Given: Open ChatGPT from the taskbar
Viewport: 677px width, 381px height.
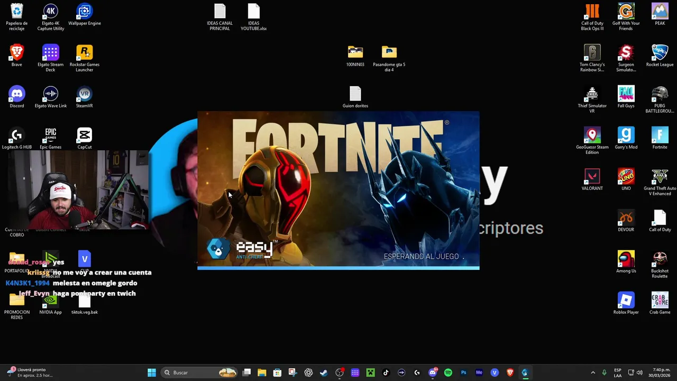Looking at the screenshot, I should tap(308, 373).
